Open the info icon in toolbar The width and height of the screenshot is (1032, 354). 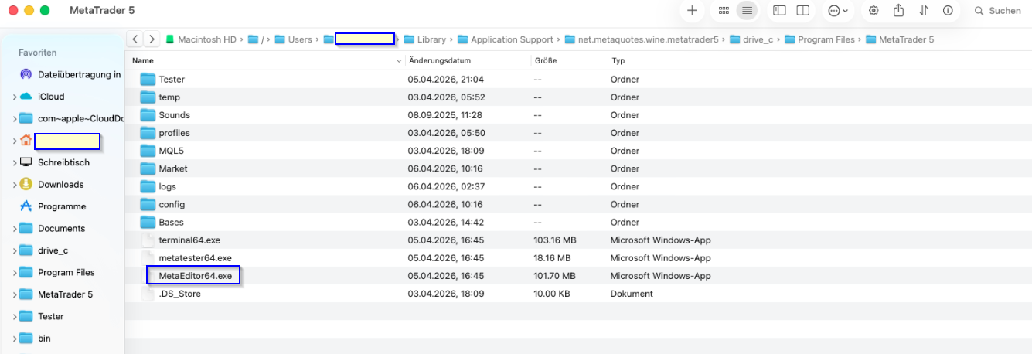948,11
